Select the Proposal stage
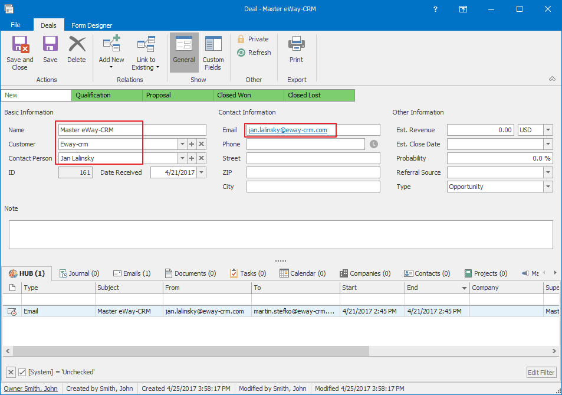The image size is (562, 395). tap(178, 95)
